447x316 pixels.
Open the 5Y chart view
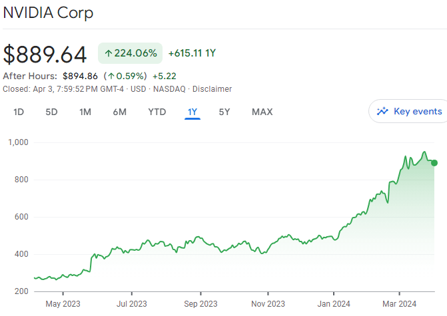[224, 112]
